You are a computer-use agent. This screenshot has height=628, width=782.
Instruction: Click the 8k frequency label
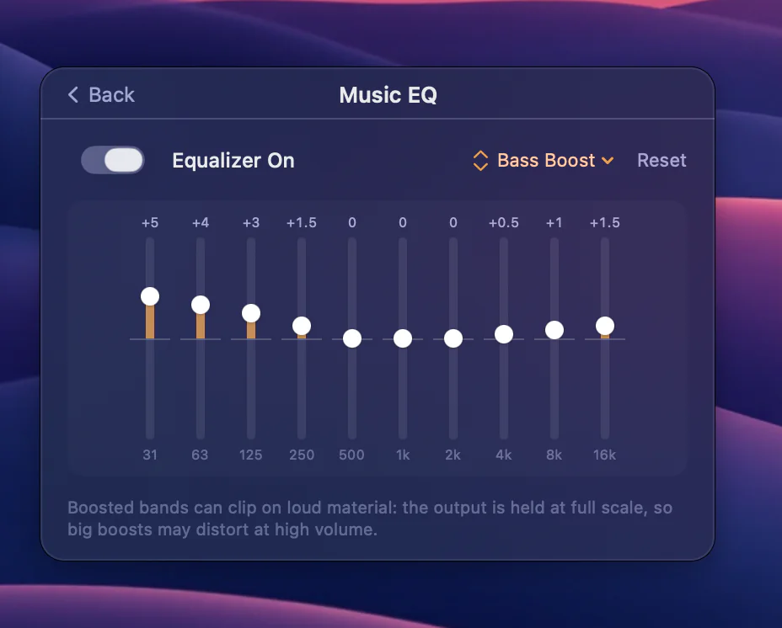tap(554, 455)
